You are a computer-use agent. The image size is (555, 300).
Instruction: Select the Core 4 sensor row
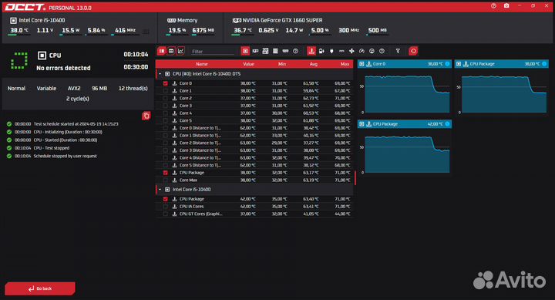click(x=254, y=113)
